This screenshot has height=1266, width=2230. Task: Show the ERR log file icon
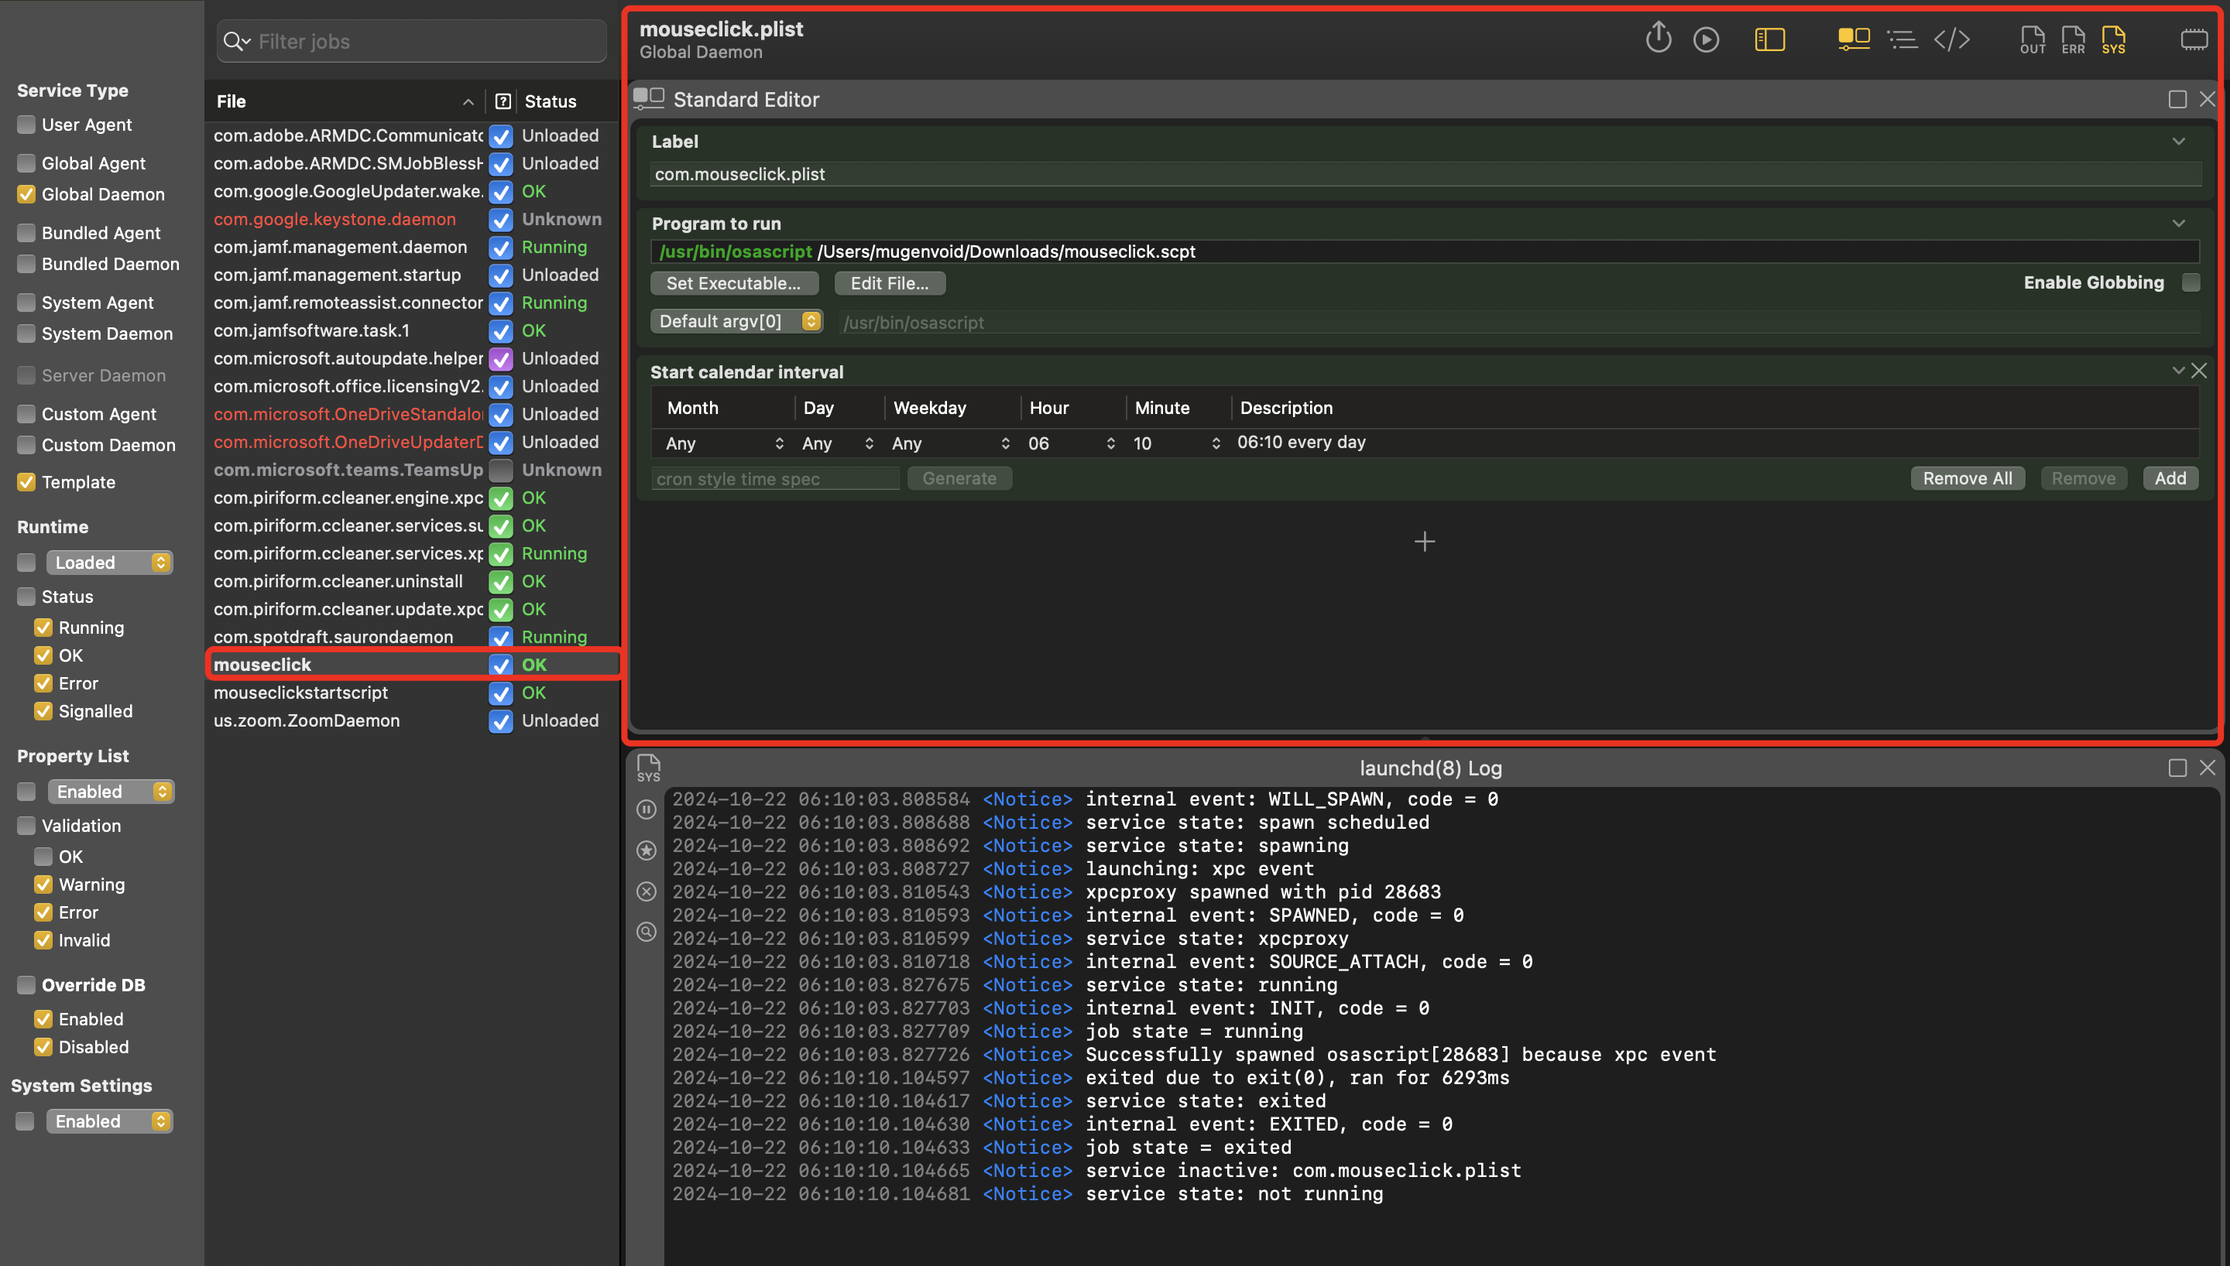pyautogui.click(x=2074, y=40)
